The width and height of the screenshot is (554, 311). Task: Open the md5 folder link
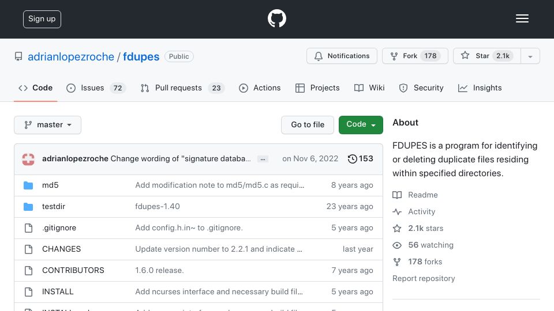(50, 185)
